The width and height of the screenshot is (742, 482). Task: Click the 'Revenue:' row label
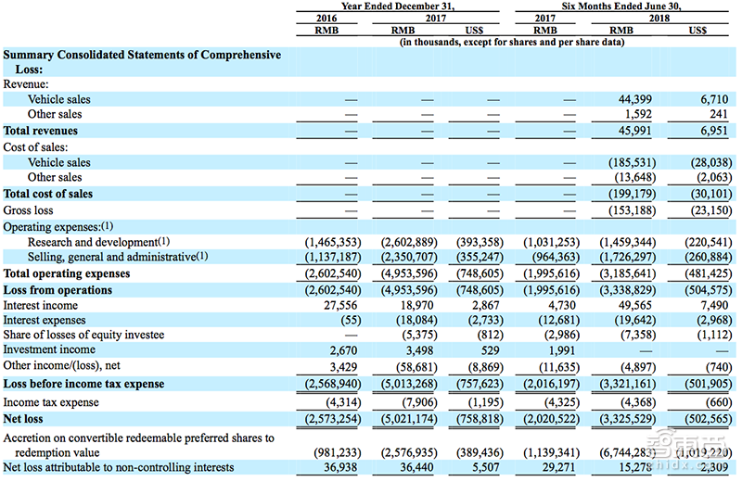(x=26, y=84)
